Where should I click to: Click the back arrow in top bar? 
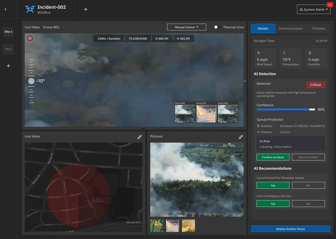pos(5,9)
